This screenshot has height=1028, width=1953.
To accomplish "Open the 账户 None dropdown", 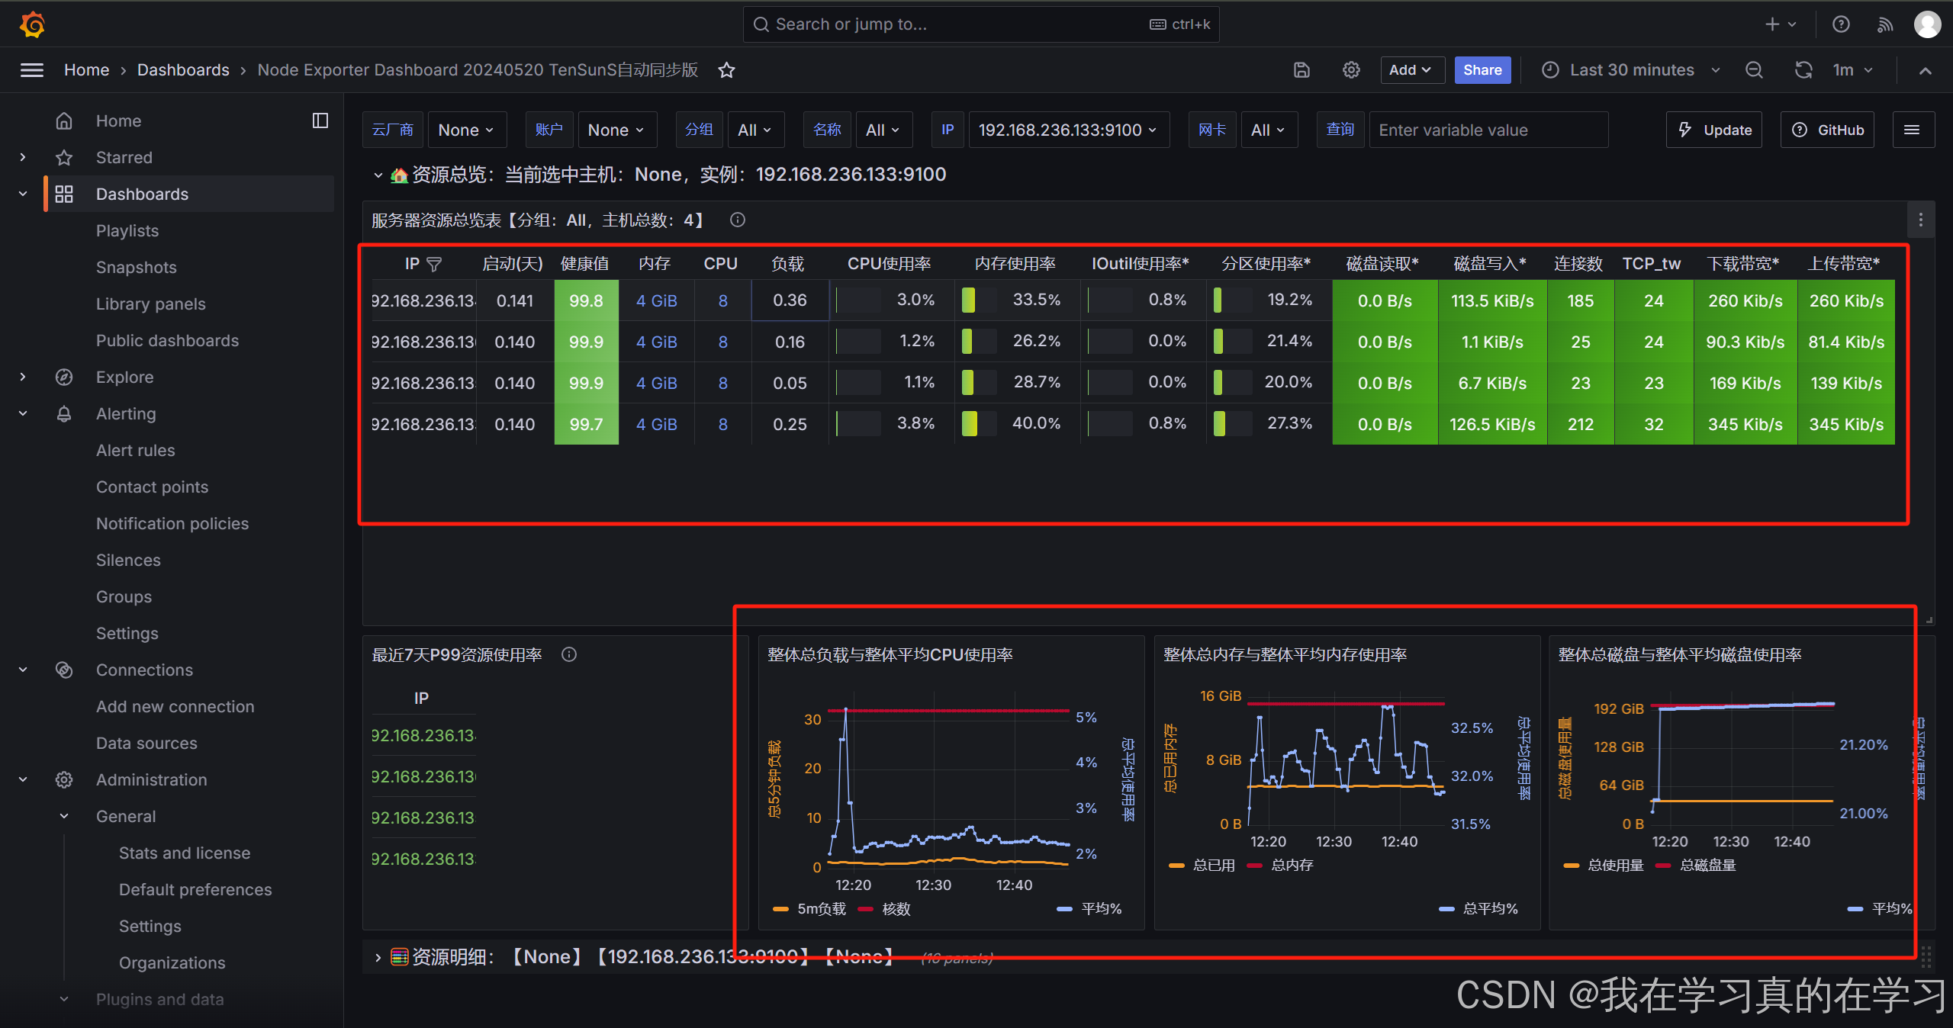I will tap(616, 130).
